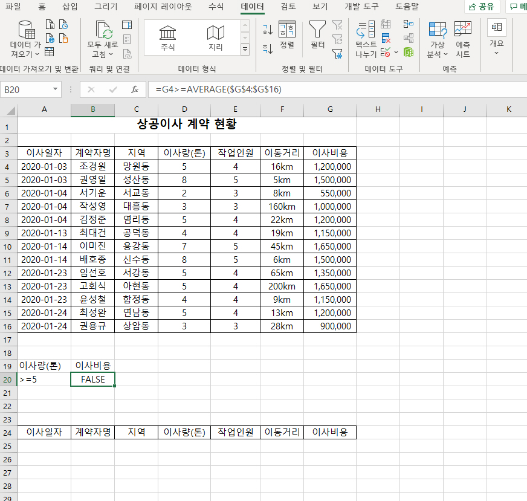Expand the Get Data (데이터 가져오기) dropdown
The width and height of the screenshot is (527, 501).
[25, 54]
